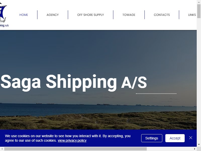
Task: Click the Saga Shipping A/S hero heading
Action: [x=74, y=82]
